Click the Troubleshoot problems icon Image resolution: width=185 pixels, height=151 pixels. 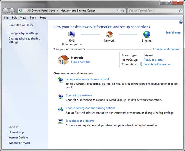61,121
